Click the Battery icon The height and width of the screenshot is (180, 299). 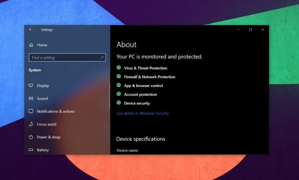[x=31, y=150]
